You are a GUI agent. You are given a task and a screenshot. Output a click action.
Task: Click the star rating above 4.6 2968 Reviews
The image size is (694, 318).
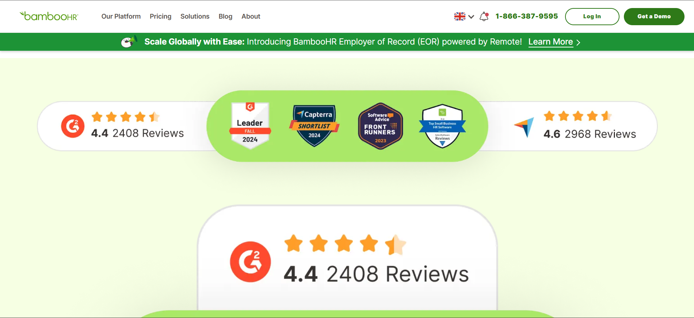click(x=577, y=116)
